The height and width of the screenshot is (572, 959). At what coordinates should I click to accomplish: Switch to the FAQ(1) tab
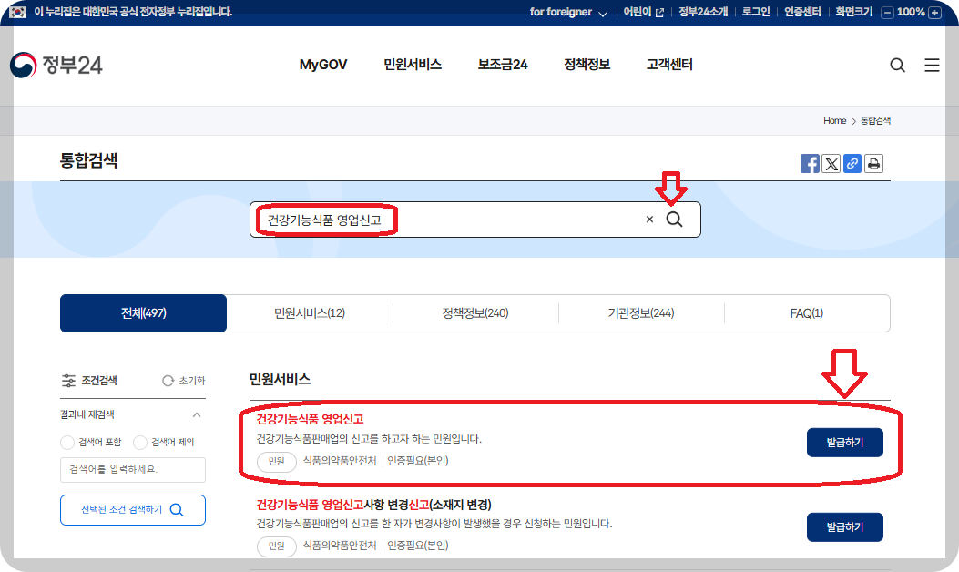[807, 313]
